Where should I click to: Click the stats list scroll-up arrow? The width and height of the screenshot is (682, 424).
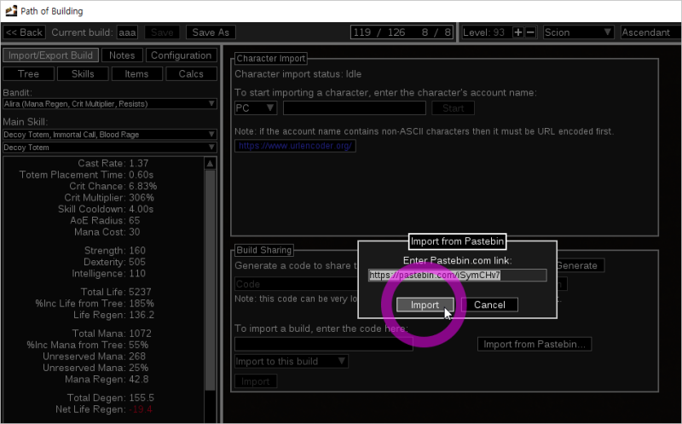(x=210, y=163)
